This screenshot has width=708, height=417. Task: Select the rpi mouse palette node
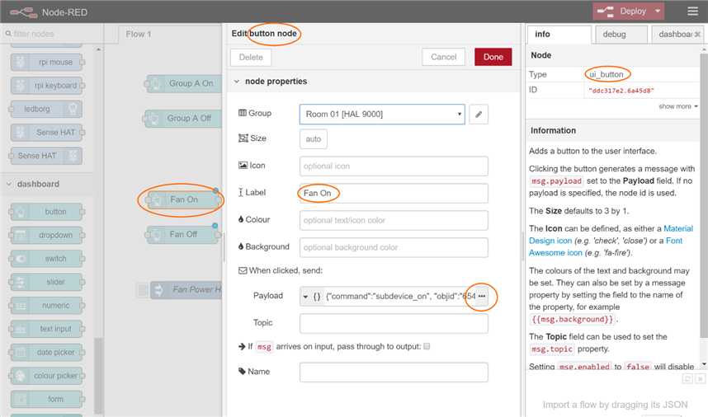pos(46,62)
